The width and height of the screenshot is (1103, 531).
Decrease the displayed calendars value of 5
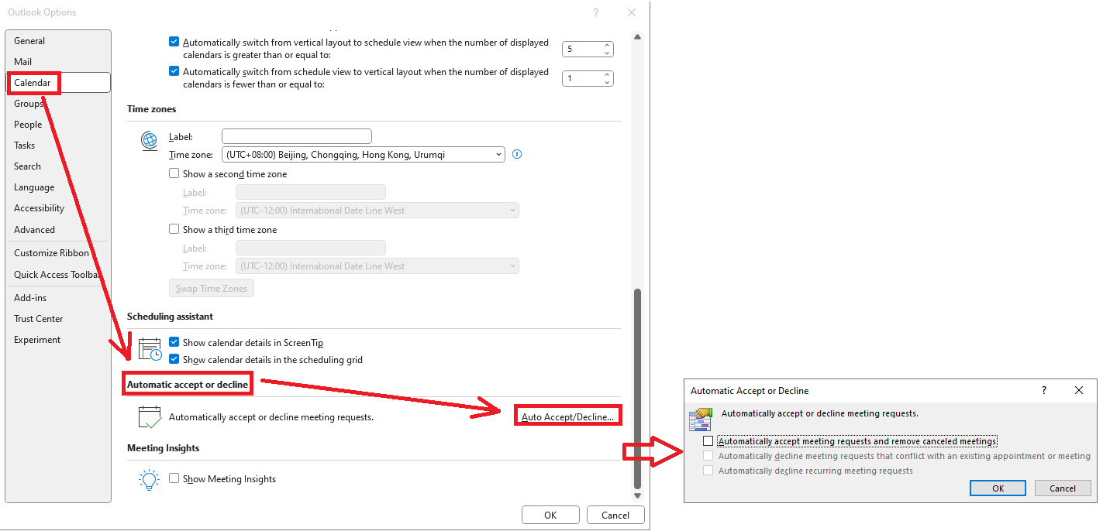click(x=606, y=53)
